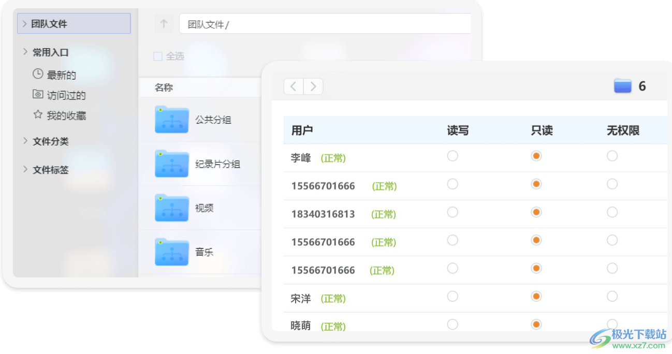
Task: Click the up-arrow navigation icon
Action: click(164, 23)
